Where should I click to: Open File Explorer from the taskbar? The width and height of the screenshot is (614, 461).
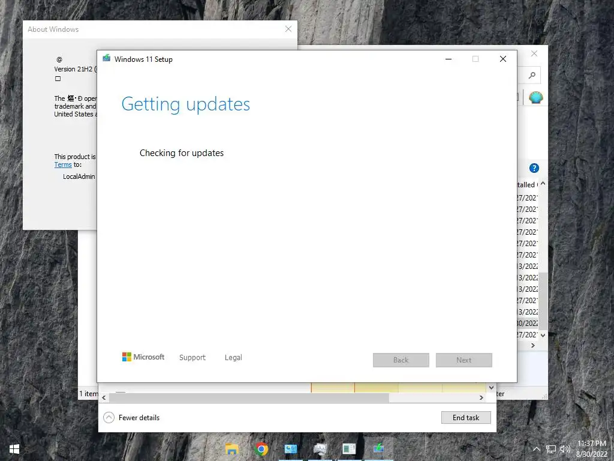coord(232,449)
